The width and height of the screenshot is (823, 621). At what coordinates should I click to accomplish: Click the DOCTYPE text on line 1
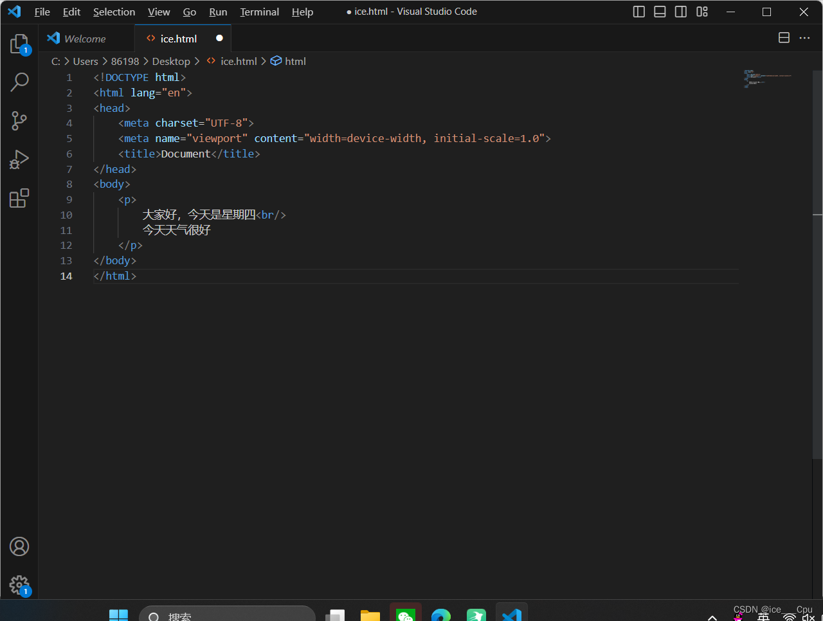127,77
